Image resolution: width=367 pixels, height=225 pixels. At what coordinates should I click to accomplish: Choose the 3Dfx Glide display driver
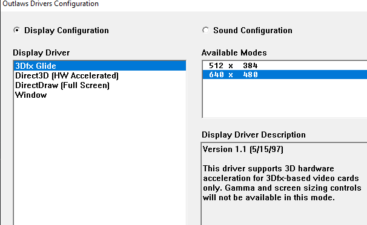click(100, 66)
